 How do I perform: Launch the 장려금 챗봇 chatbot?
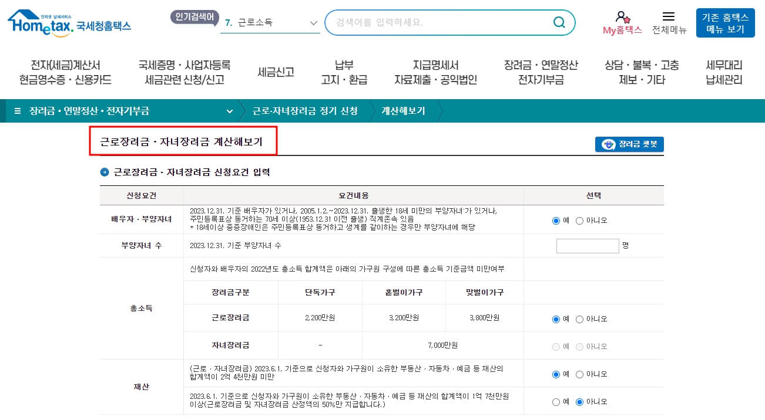pyautogui.click(x=629, y=144)
